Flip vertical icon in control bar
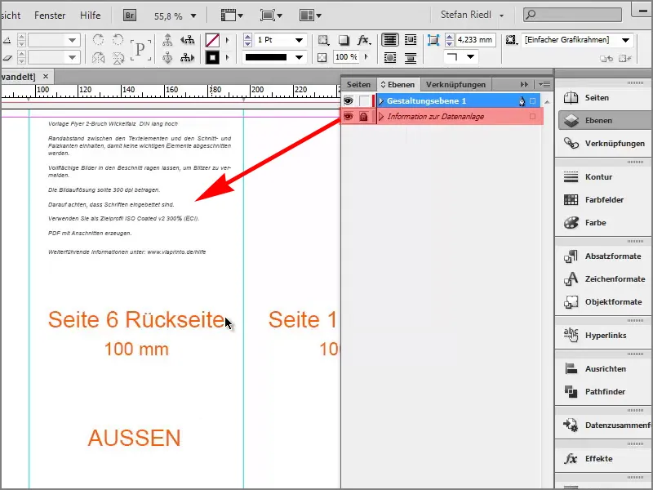The height and width of the screenshot is (490, 653). (118, 57)
